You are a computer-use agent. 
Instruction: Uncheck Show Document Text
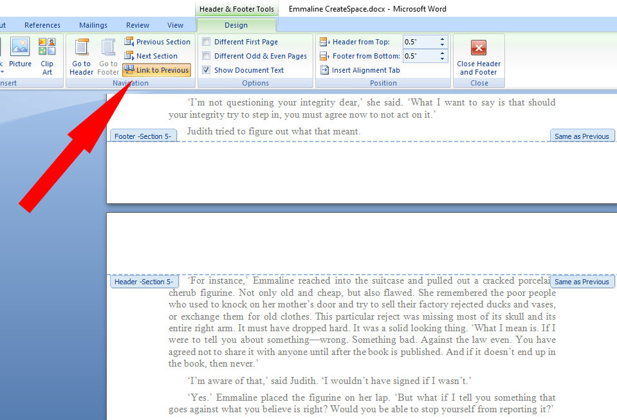click(207, 70)
